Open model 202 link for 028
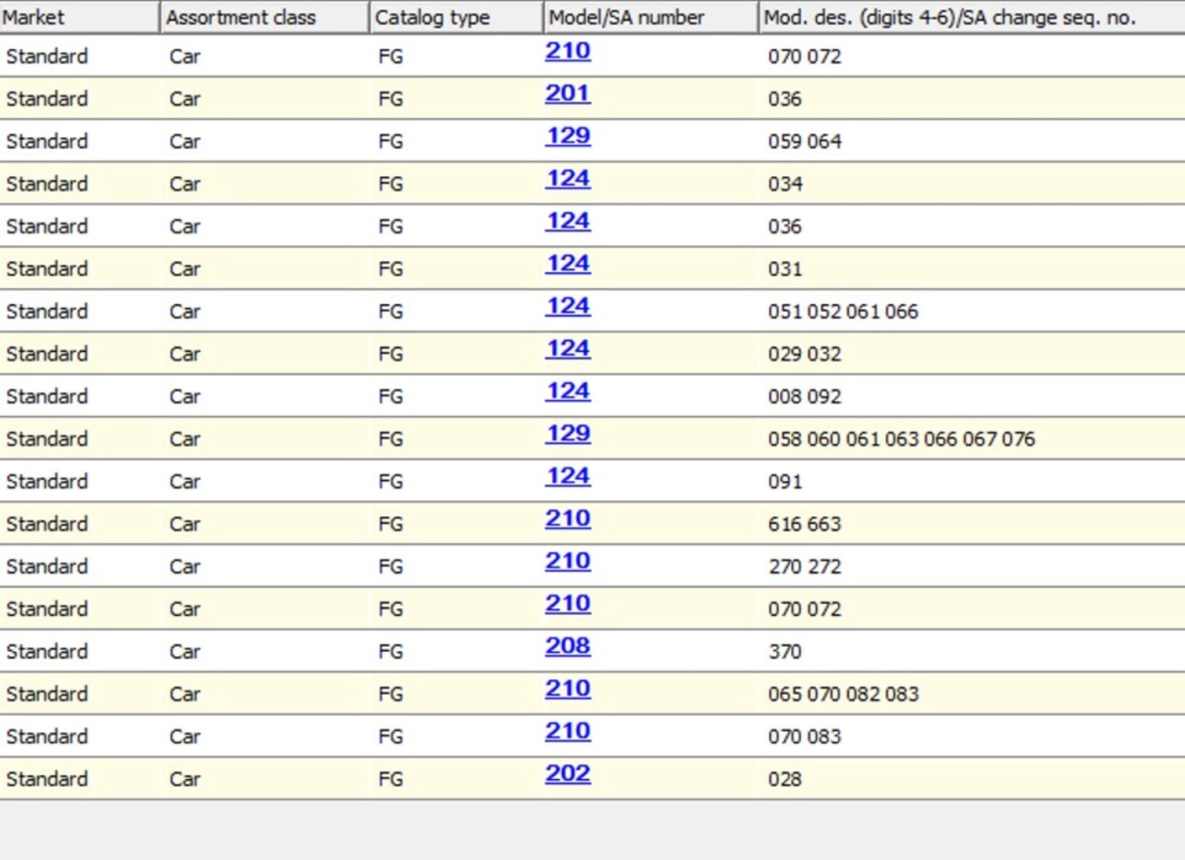 (568, 774)
